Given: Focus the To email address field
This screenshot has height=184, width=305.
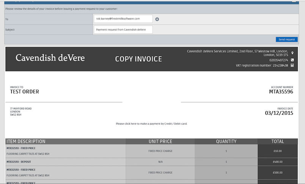Looking at the screenshot, I should 123,19.
